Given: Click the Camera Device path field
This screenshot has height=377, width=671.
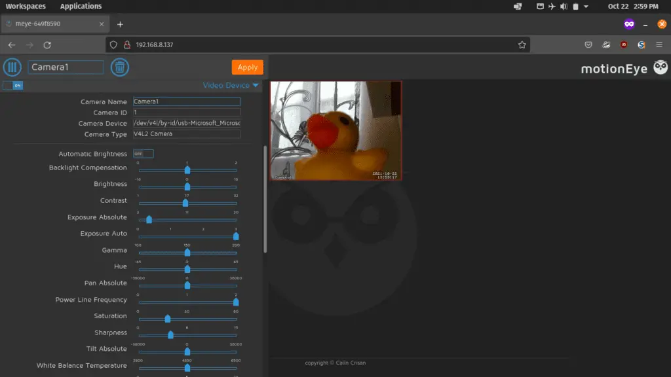Looking at the screenshot, I should (187, 123).
